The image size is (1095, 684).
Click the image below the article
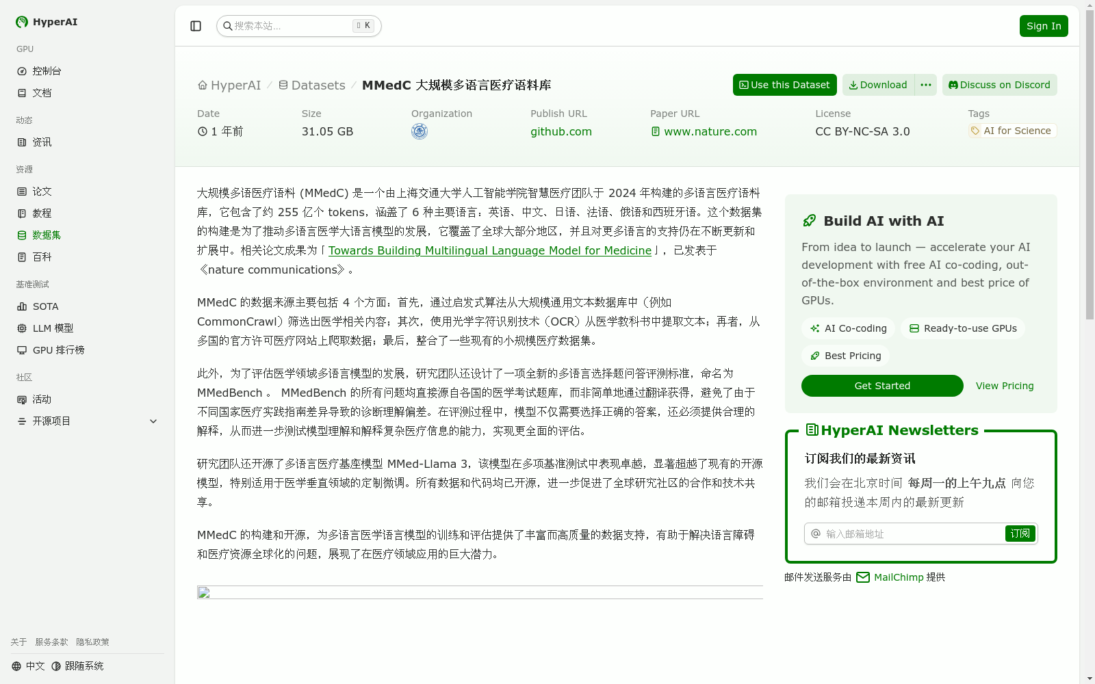[480, 592]
